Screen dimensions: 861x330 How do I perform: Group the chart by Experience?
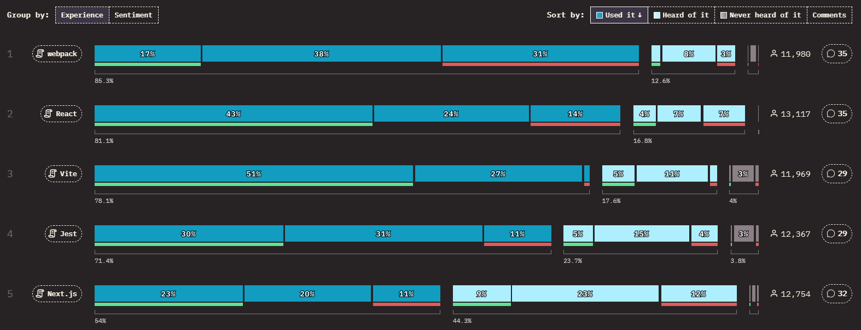[82, 15]
